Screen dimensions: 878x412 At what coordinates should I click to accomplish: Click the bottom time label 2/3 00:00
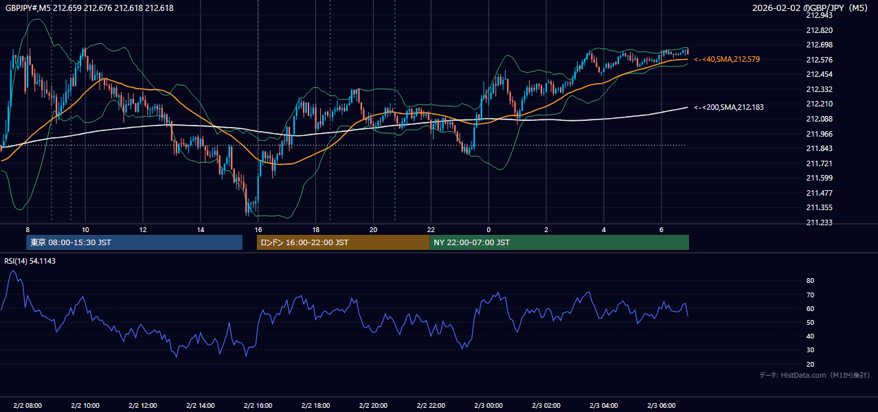pyautogui.click(x=488, y=405)
